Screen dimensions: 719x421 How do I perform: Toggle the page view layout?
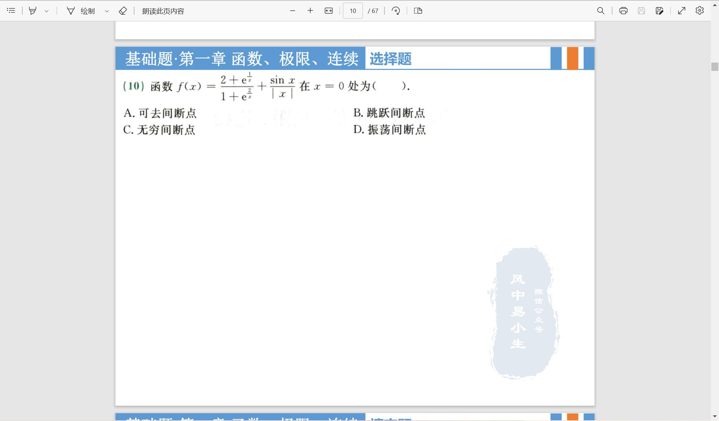[418, 11]
